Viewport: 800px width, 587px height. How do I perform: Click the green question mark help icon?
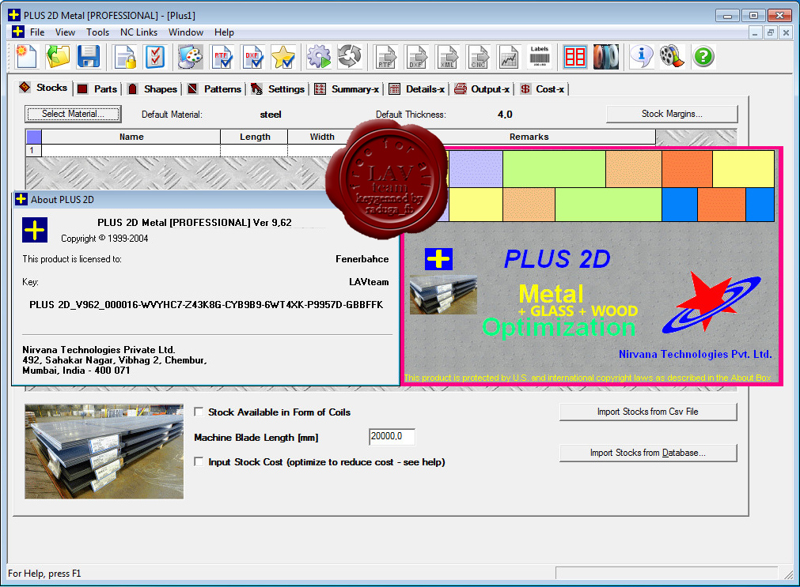point(703,57)
